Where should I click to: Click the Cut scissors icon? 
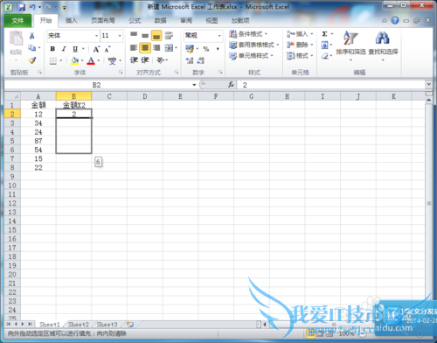click(32, 36)
